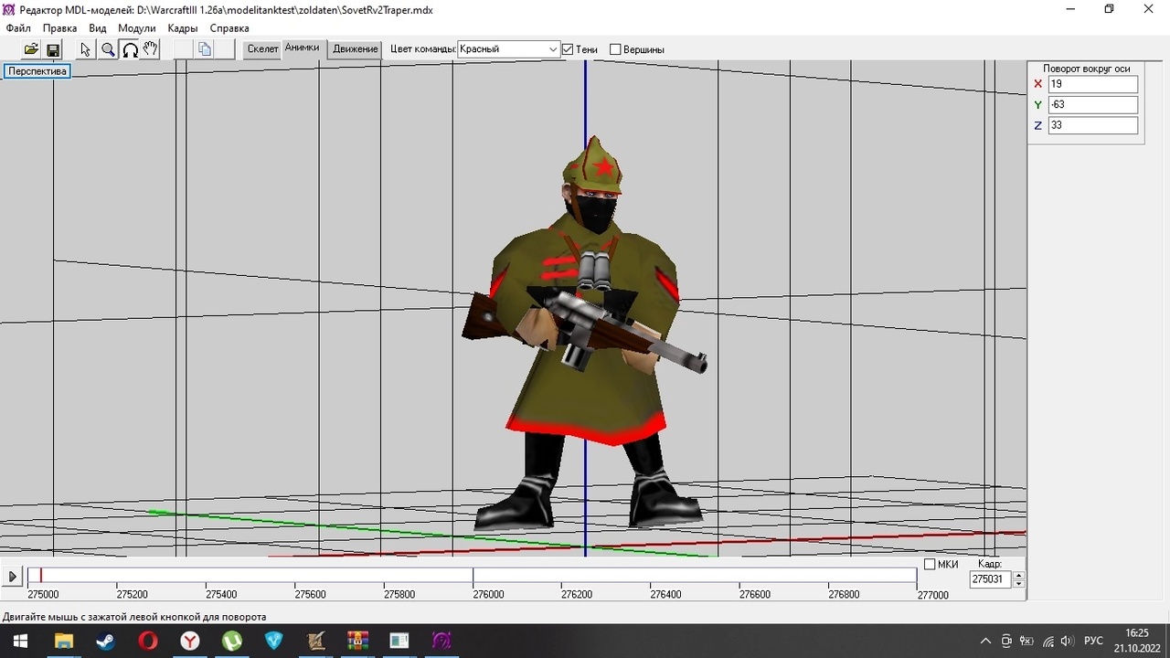Click the open file folder icon
The width and height of the screenshot is (1170, 658).
tap(31, 49)
